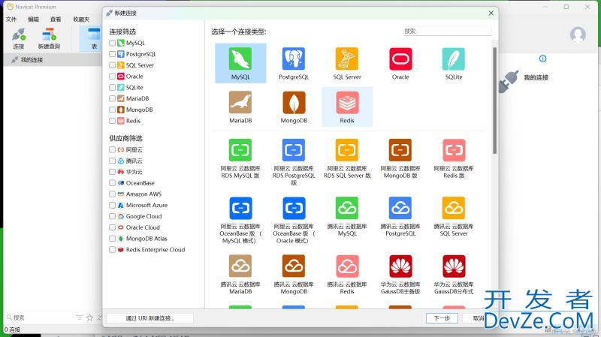Choose 阿里云 RDS PostgreSQL 版 icon
Image resolution: width=601 pixels, height=337 pixels.
point(294,150)
